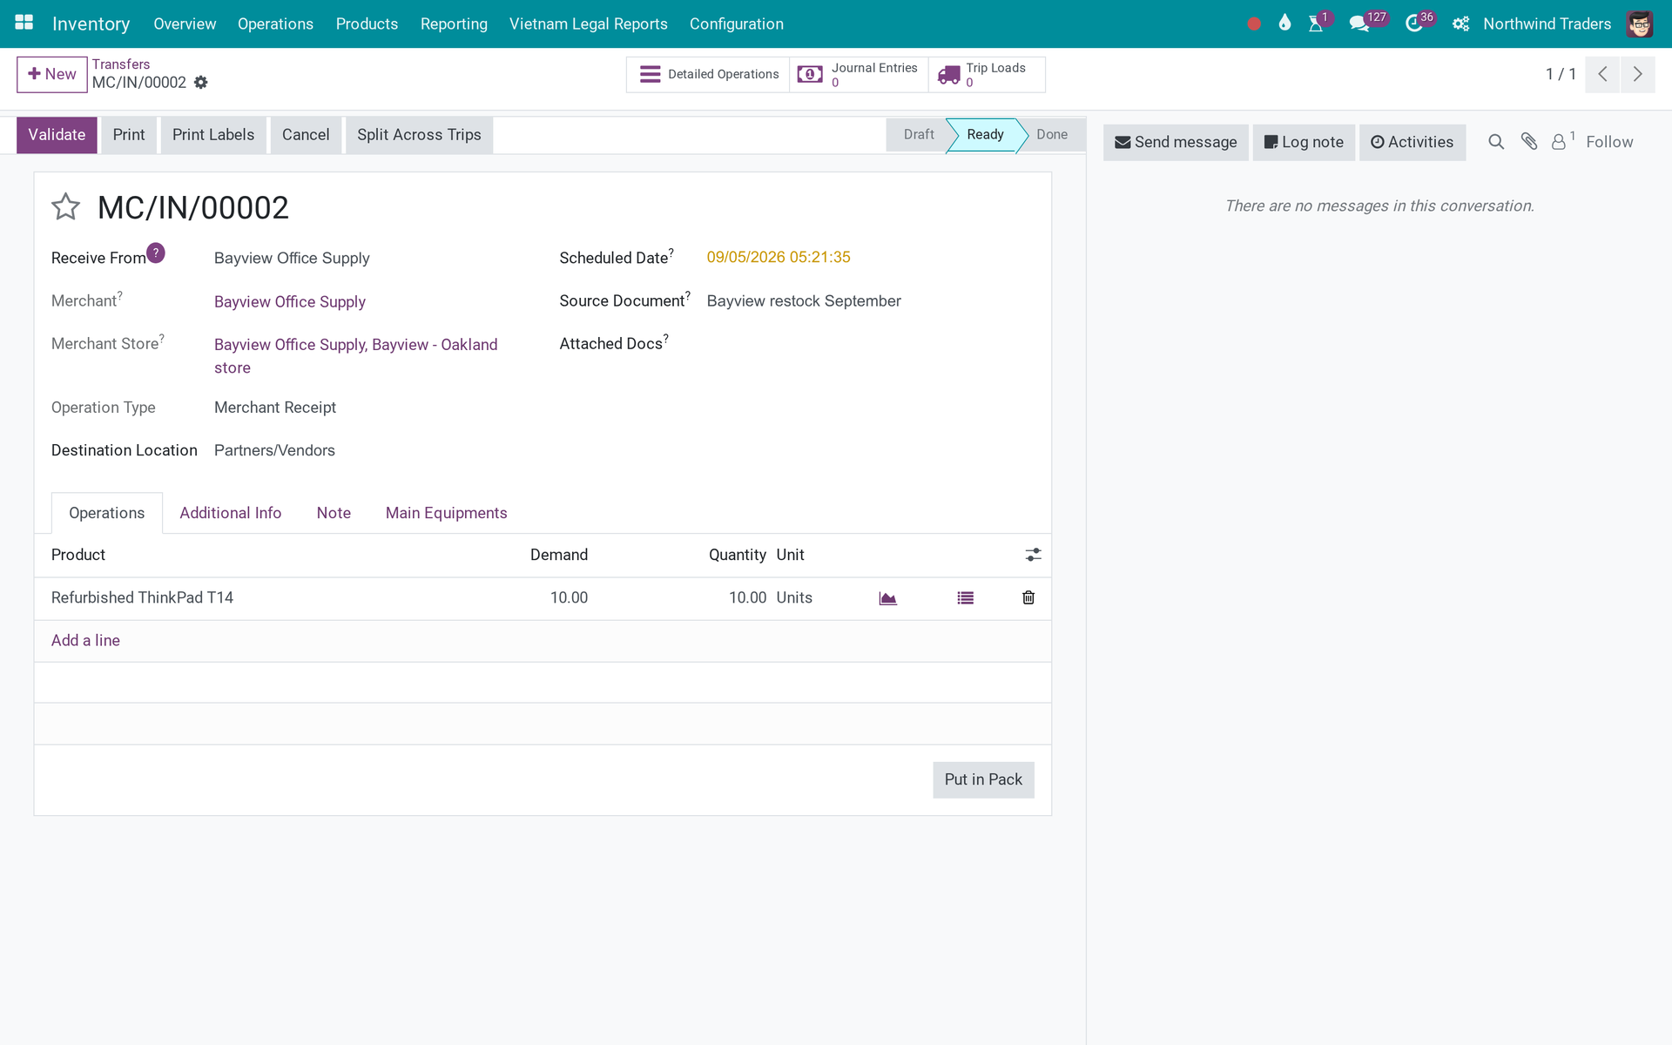Viewport: 1672px width, 1045px height.
Task: Open attachments paperclip icon
Action: (1529, 142)
